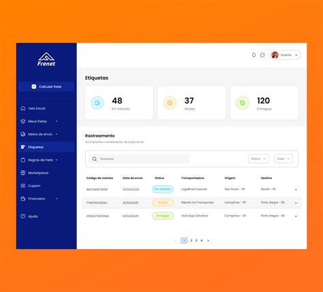The image size is (323, 292).
Task: Open Meios de envio menu item
Action: click(40, 134)
